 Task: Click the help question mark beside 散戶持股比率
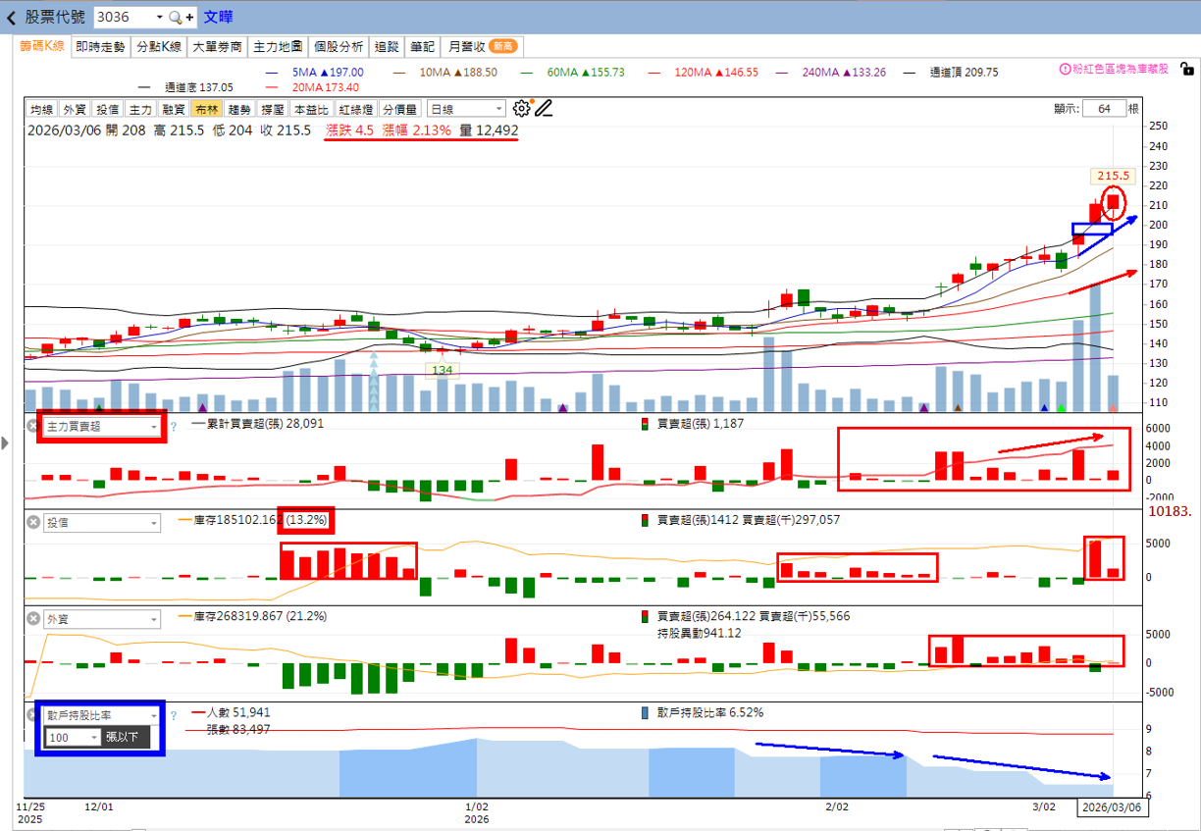pos(174,716)
